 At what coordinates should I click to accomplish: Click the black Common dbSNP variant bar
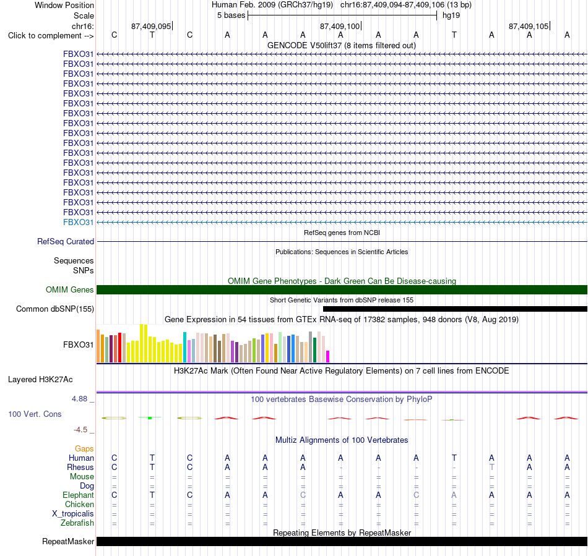point(455,309)
